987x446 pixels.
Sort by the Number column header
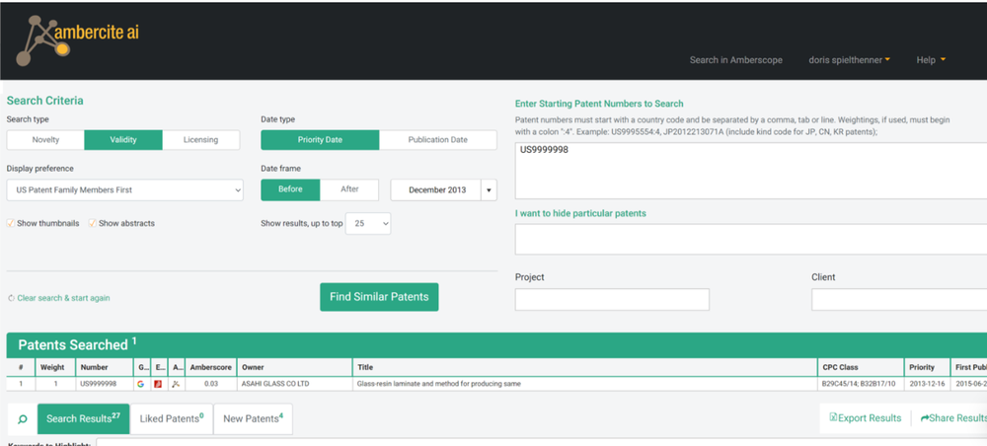(105, 367)
